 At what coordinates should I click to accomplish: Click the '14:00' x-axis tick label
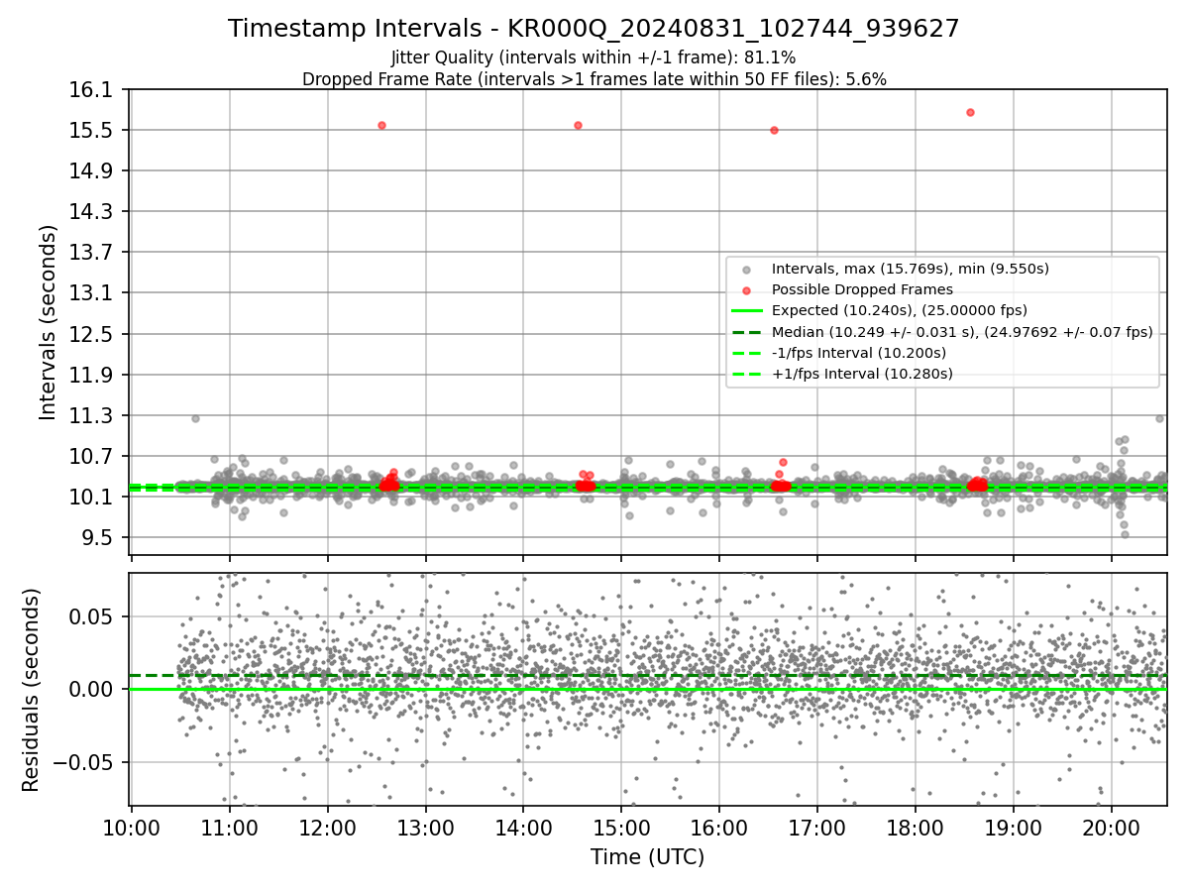point(523,829)
